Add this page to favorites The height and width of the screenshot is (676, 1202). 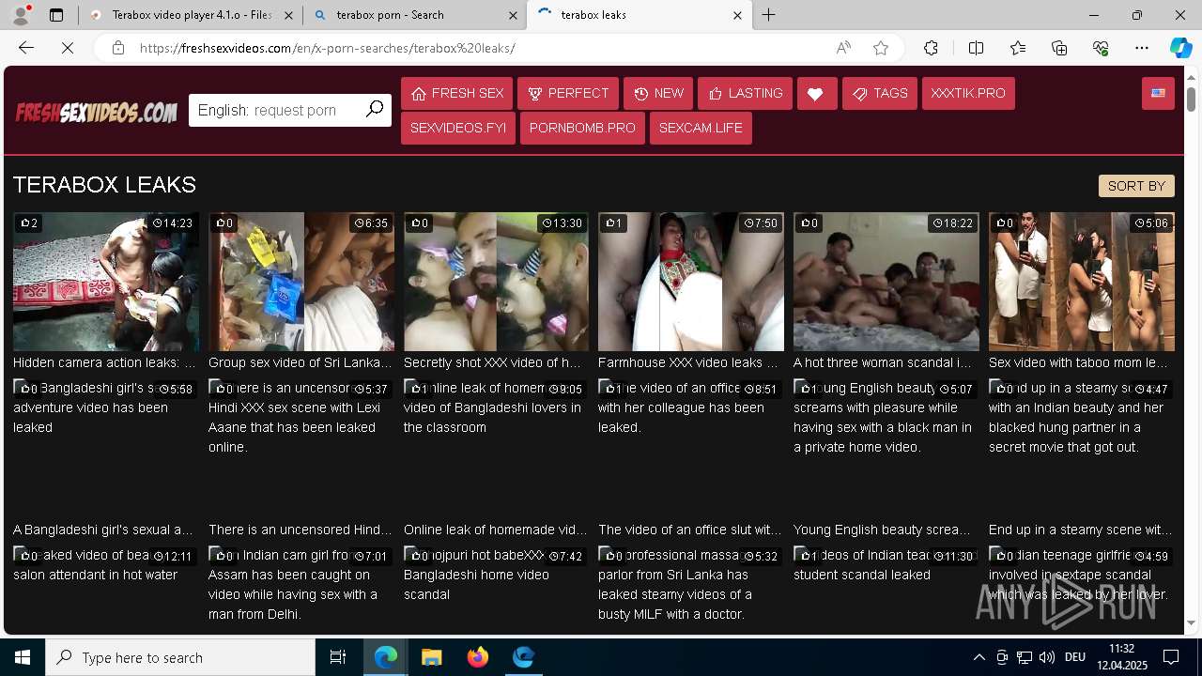point(881,48)
